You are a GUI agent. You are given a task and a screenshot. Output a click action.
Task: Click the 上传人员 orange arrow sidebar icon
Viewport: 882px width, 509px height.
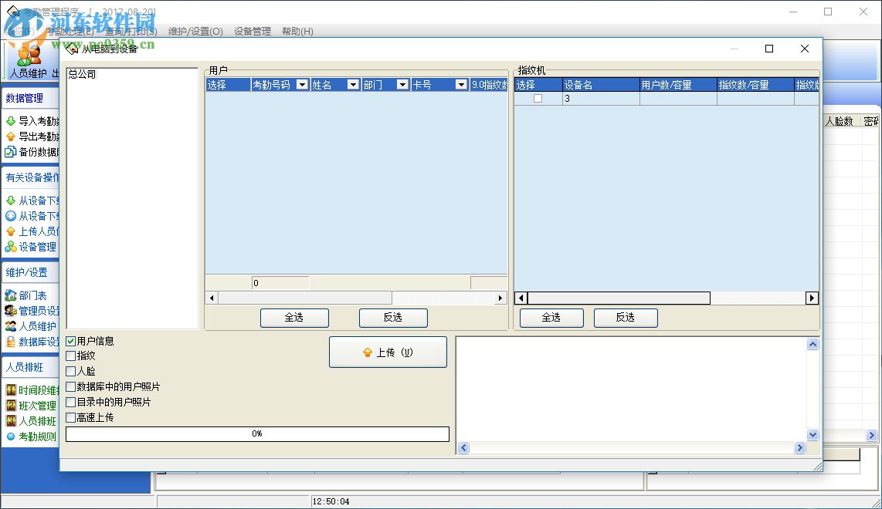click(11, 231)
